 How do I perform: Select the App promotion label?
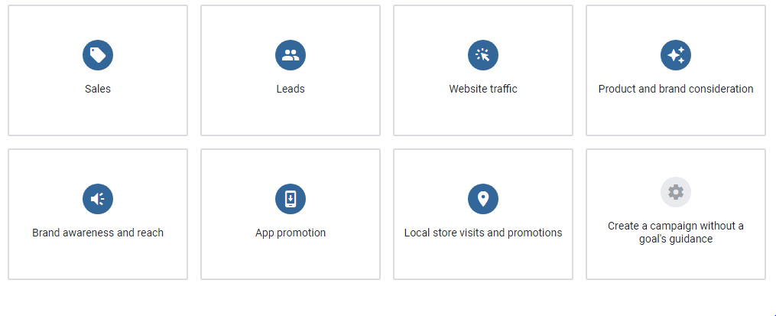tap(291, 233)
